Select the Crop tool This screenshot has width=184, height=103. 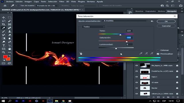point(3,24)
